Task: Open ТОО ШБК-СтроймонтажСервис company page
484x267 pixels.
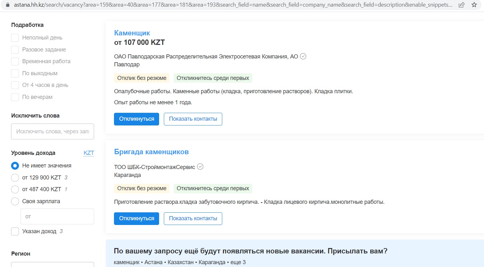Action: pyautogui.click(x=154, y=167)
